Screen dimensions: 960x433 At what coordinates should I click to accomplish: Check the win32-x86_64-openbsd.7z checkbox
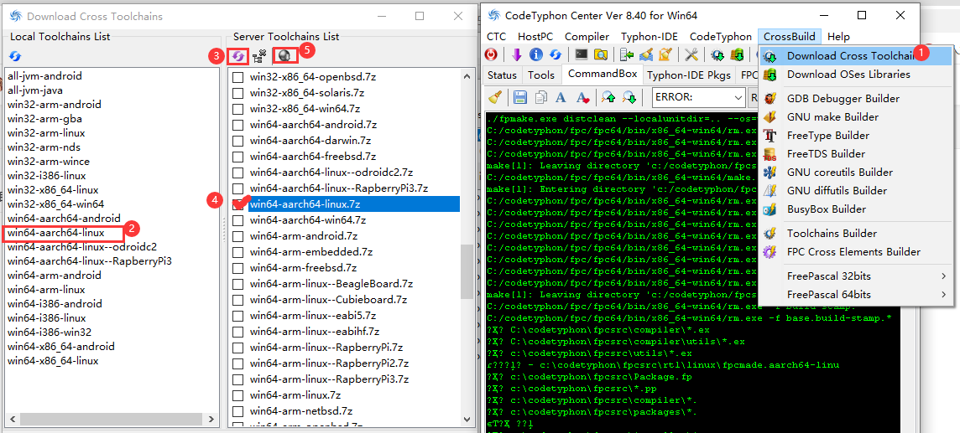[238, 77]
